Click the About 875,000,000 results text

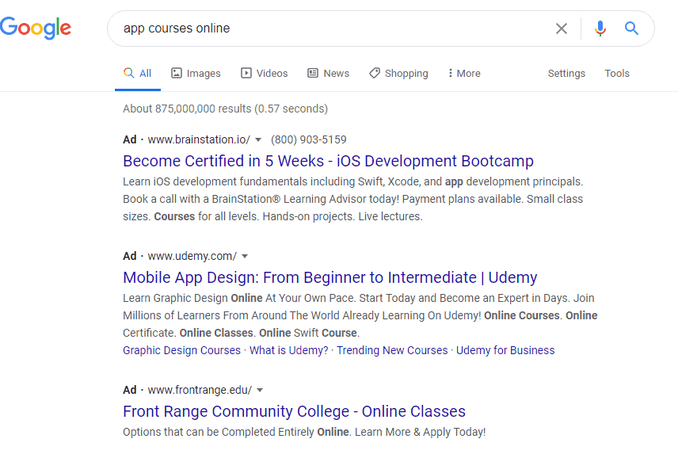pos(225,109)
